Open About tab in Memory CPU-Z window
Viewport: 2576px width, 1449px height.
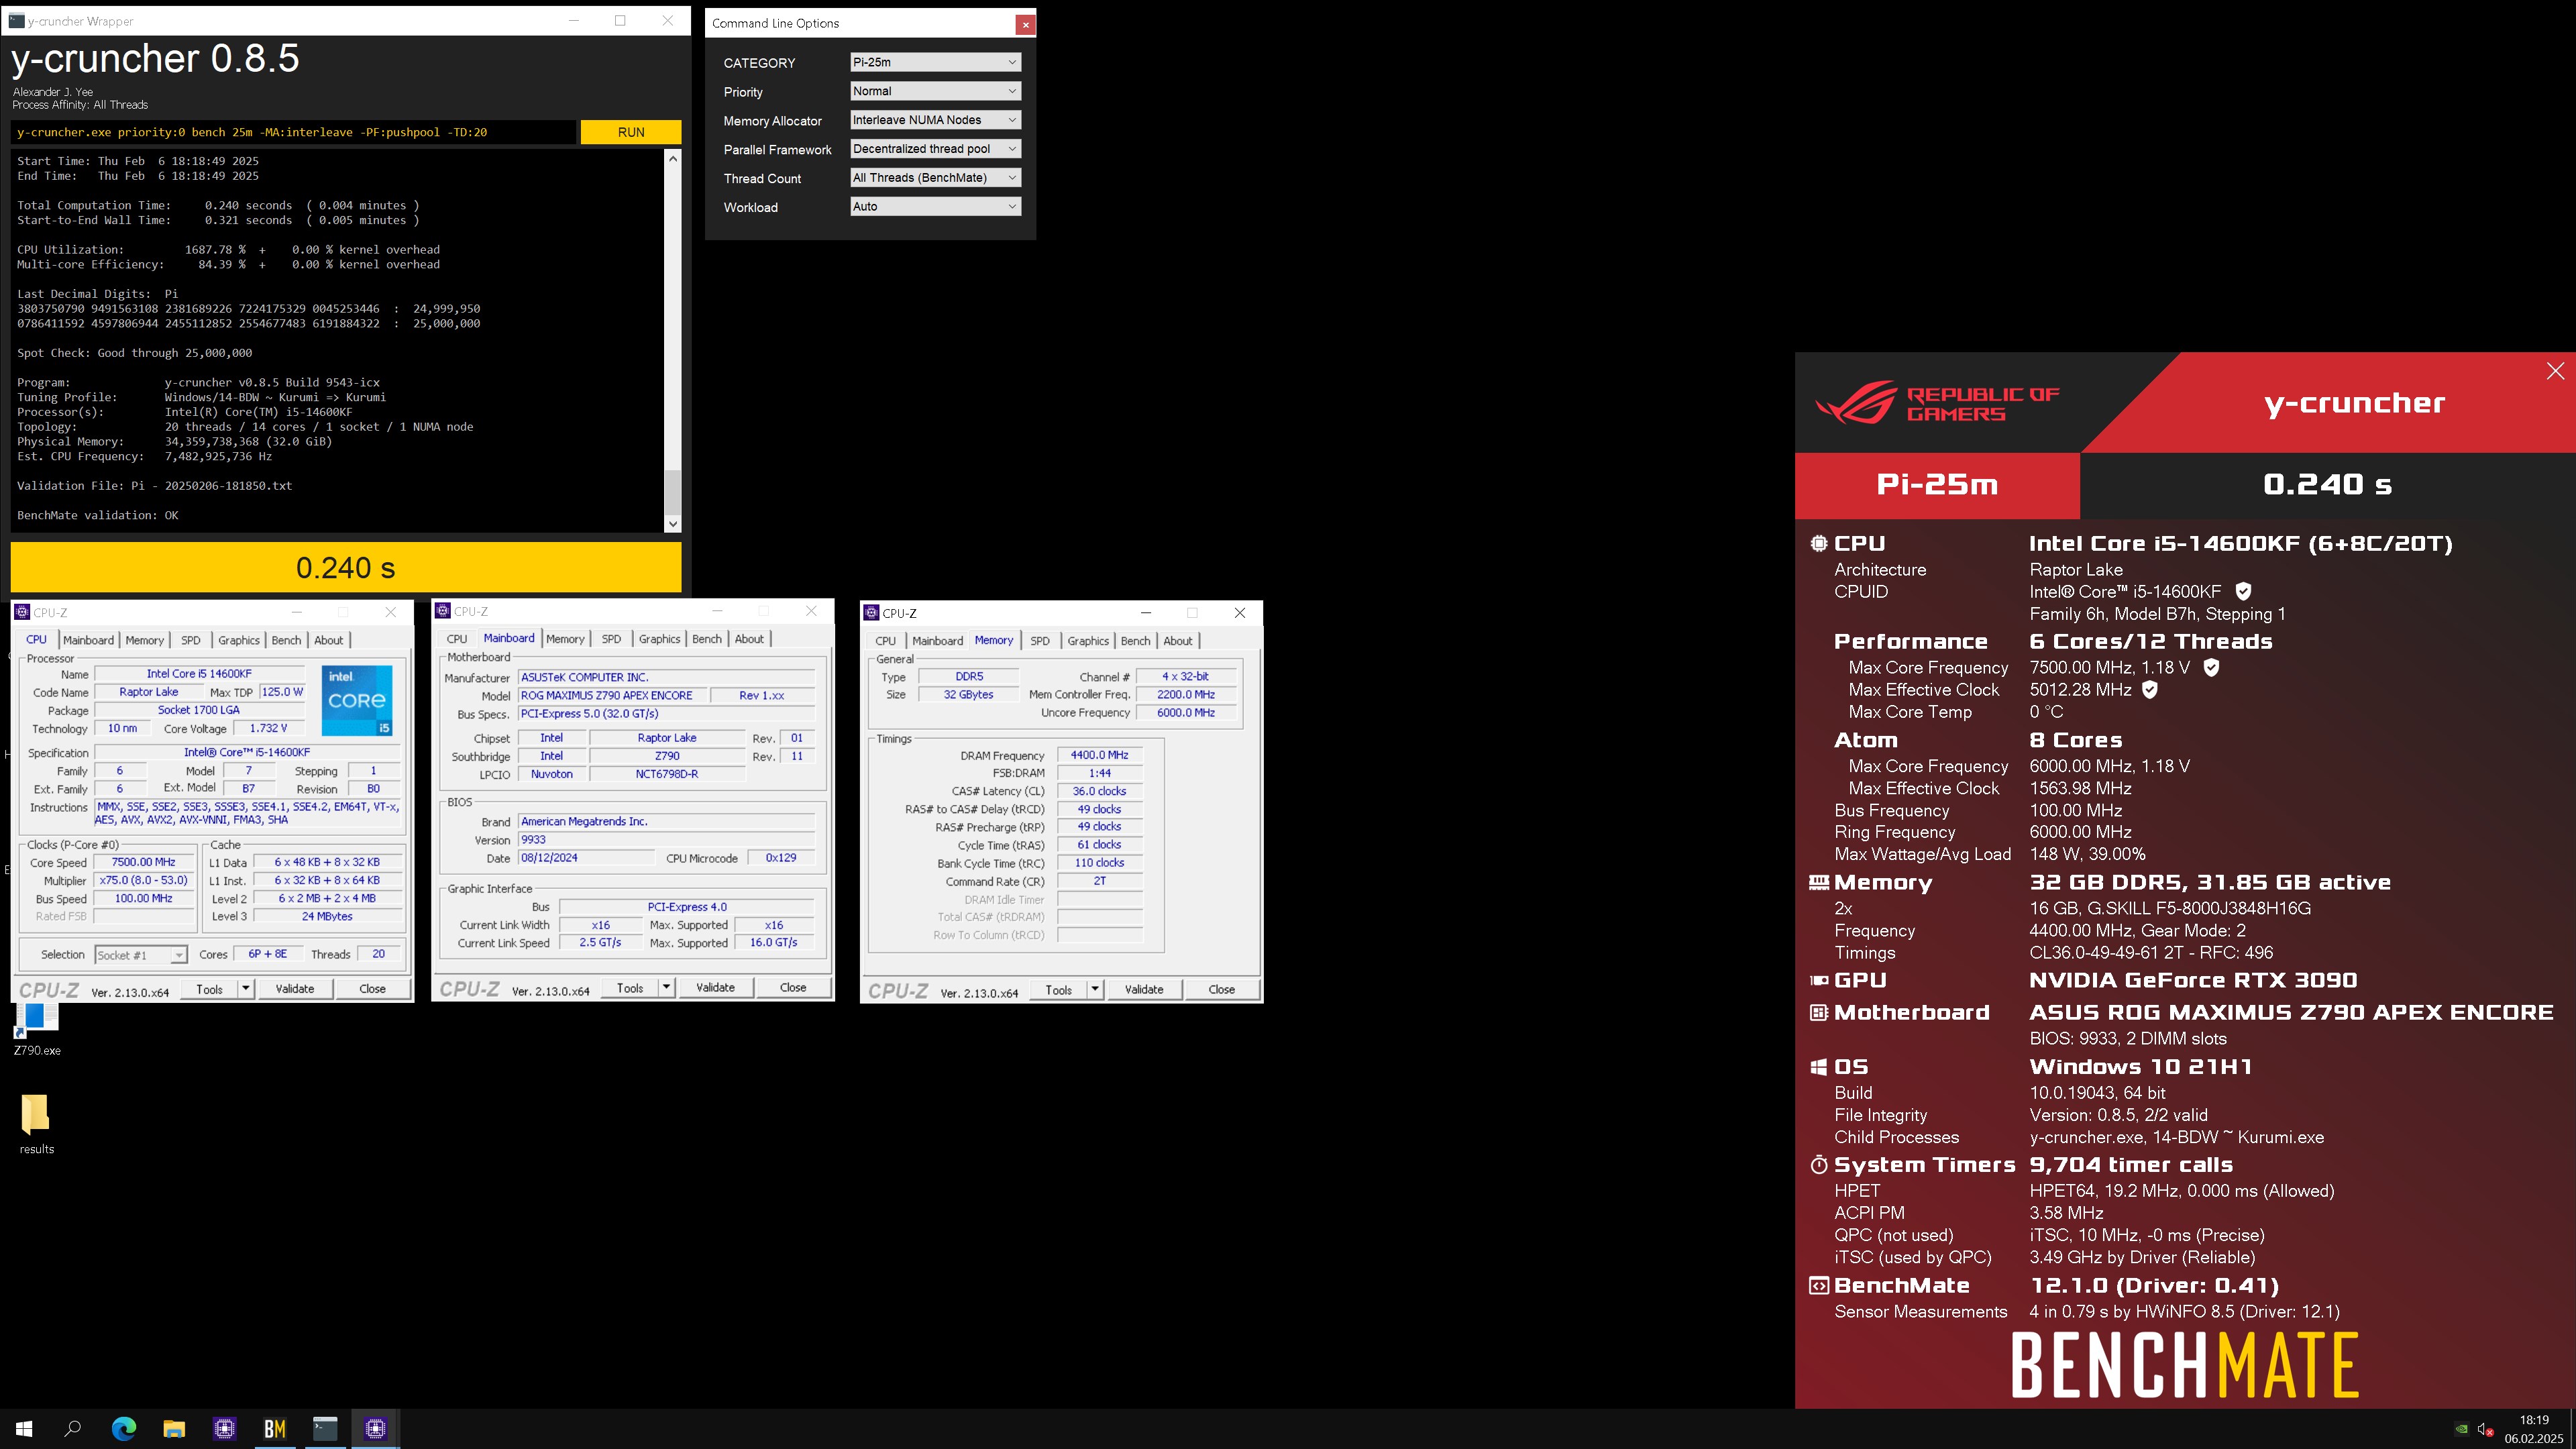(1177, 641)
